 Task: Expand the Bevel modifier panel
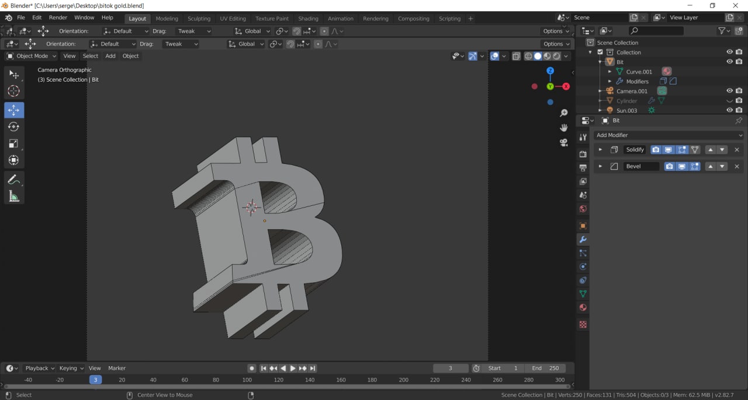(600, 166)
